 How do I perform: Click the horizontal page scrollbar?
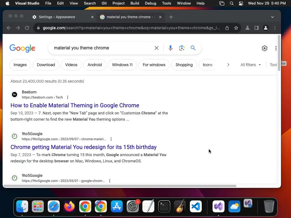(x=120, y=186)
